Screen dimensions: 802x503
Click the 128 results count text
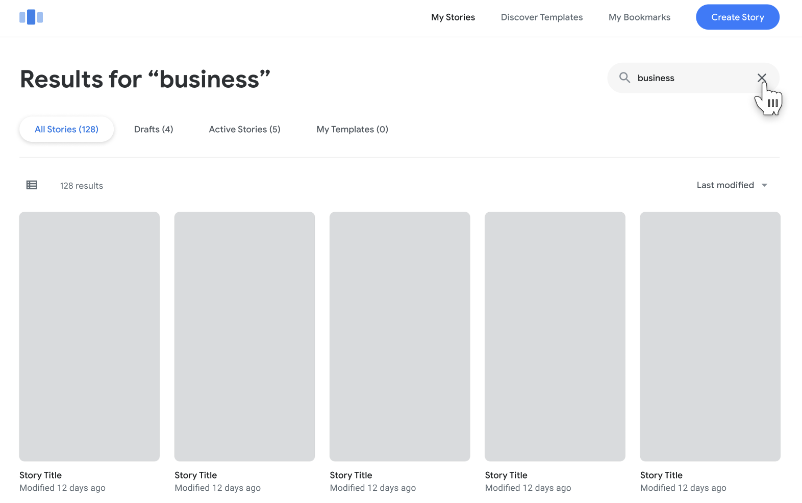click(82, 186)
